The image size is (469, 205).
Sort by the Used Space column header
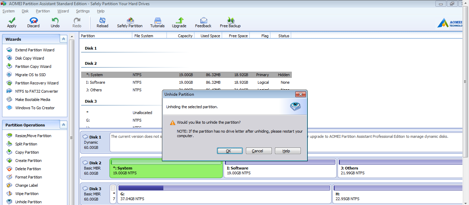(208, 36)
